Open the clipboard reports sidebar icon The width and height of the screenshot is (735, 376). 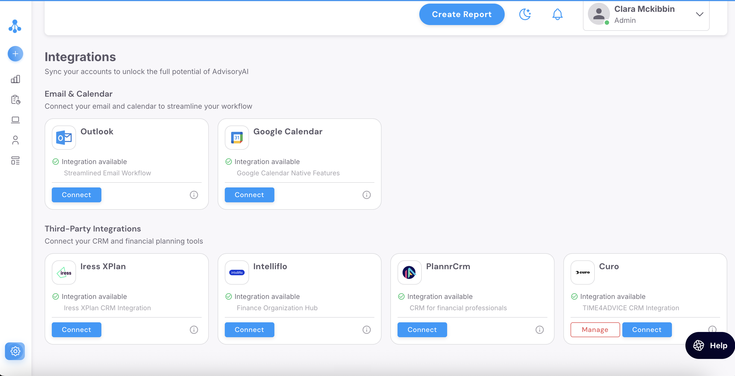click(x=15, y=99)
